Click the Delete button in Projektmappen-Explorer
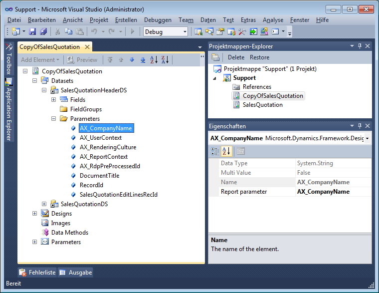Viewport: 379px width, 293px height. point(236,57)
